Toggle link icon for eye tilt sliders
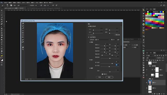The image size is (167, 95). pos(110,54)
